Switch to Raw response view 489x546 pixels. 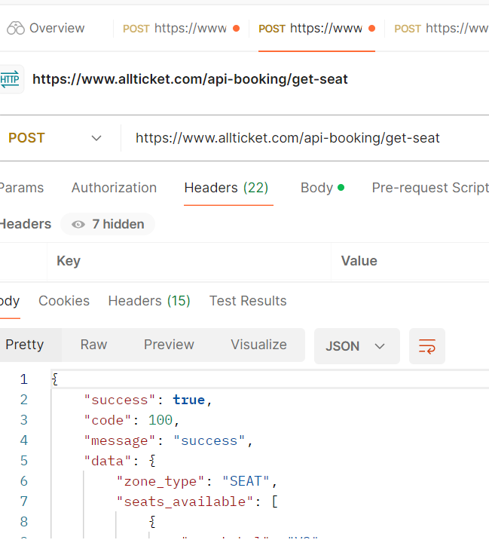(x=93, y=345)
